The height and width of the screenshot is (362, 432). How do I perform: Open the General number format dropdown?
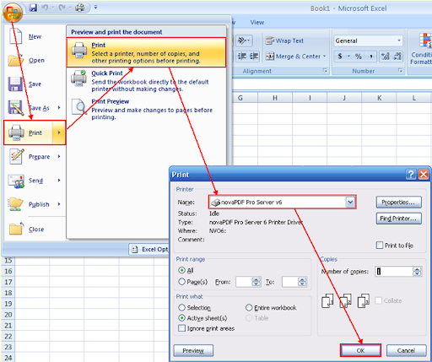399,41
